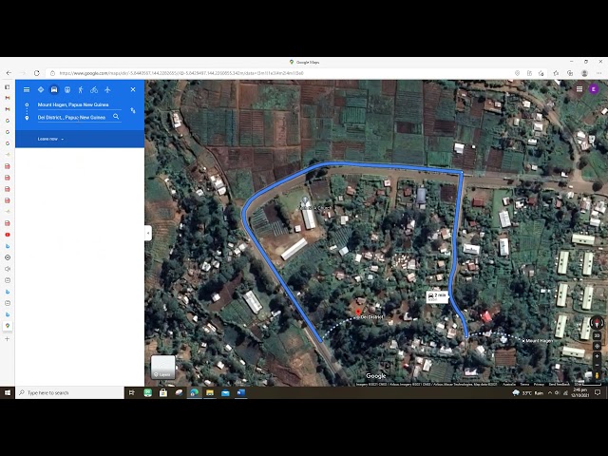Image resolution: width=608 pixels, height=456 pixels.
Task: Add this page to favorites
Action: tap(541, 73)
